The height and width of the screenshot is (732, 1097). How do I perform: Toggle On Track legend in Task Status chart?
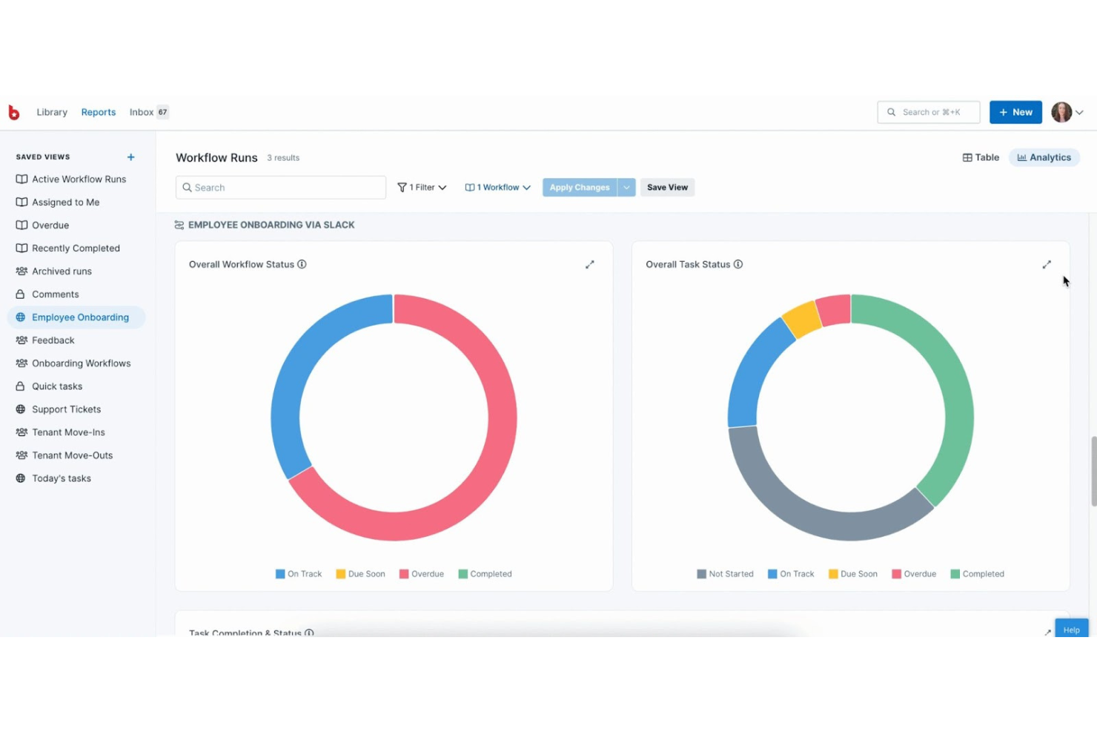(x=791, y=574)
